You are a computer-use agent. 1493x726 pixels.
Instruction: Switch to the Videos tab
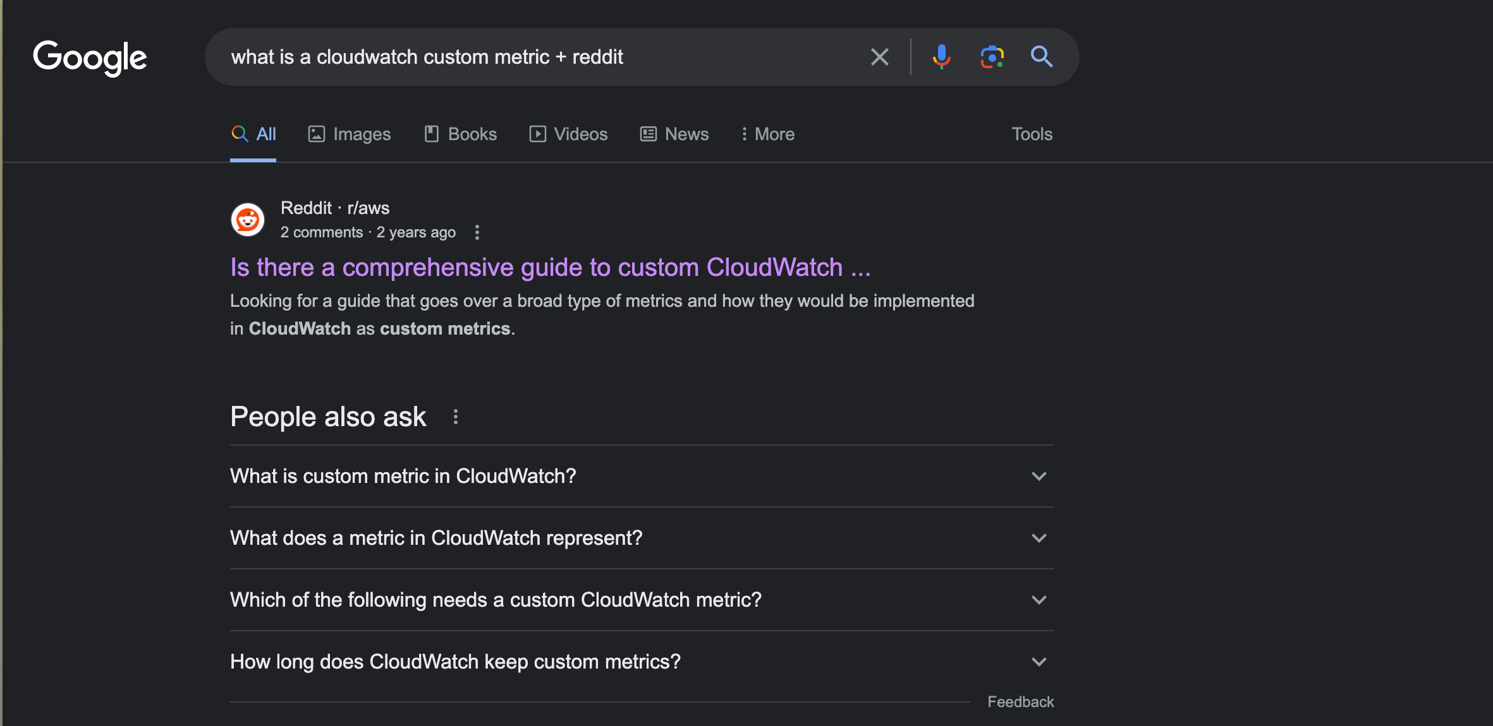pyautogui.click(x=568, y=134)
